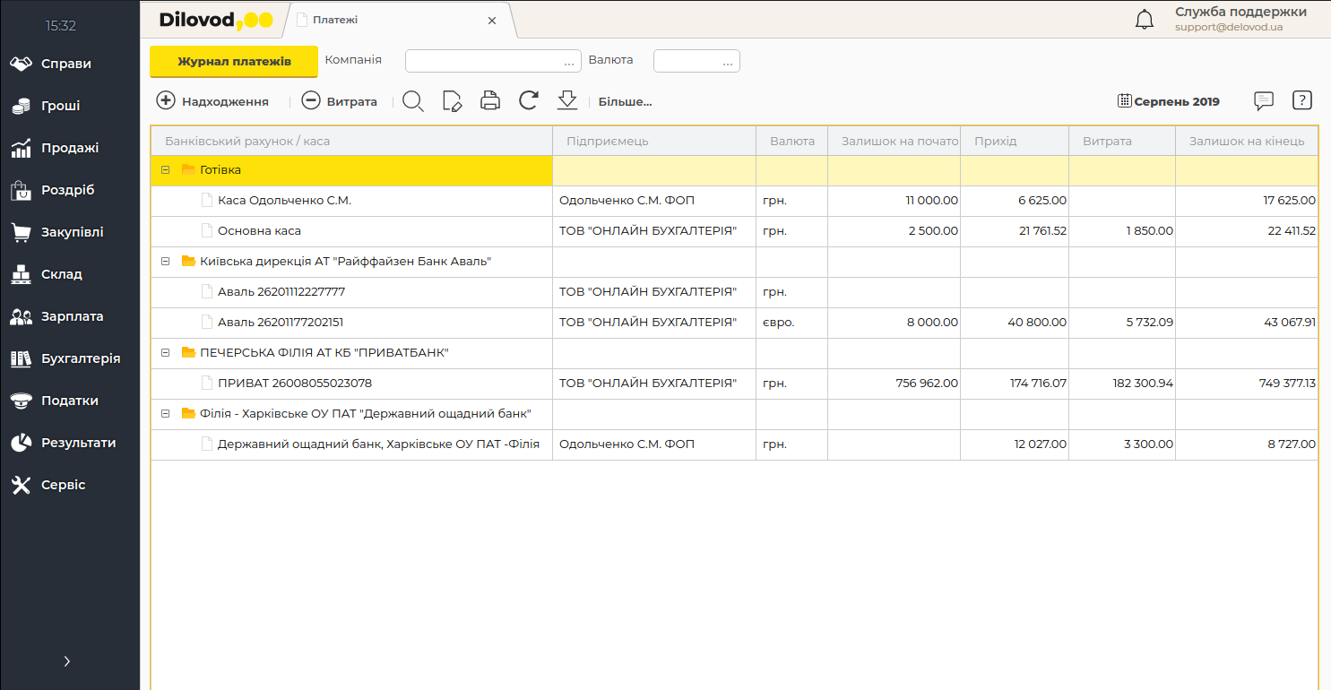Viewport: 1331px width, 690px height.
Task: Click the 17 625.00 ending balance cell
Action: (x=1247, y=201)
